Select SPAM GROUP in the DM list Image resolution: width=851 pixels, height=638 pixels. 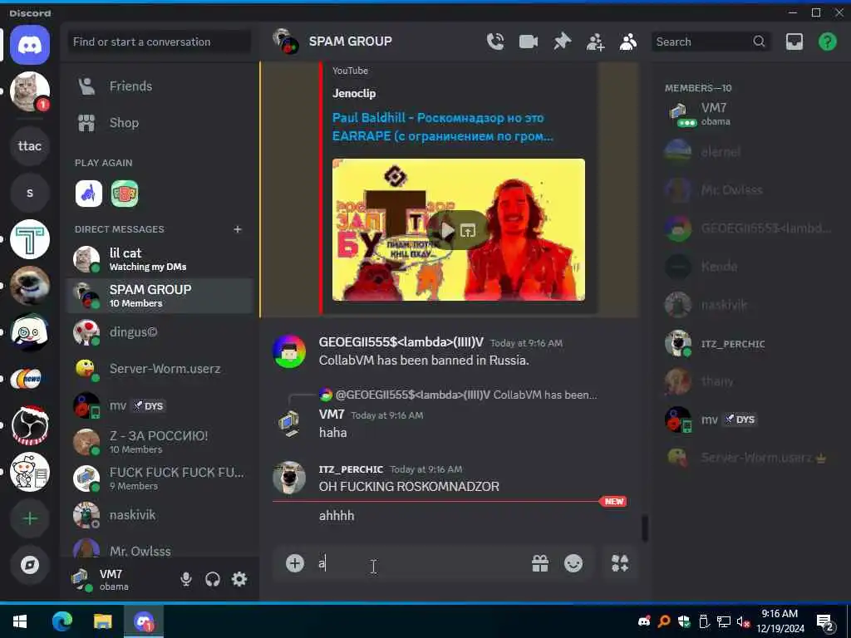coord(159,296)
